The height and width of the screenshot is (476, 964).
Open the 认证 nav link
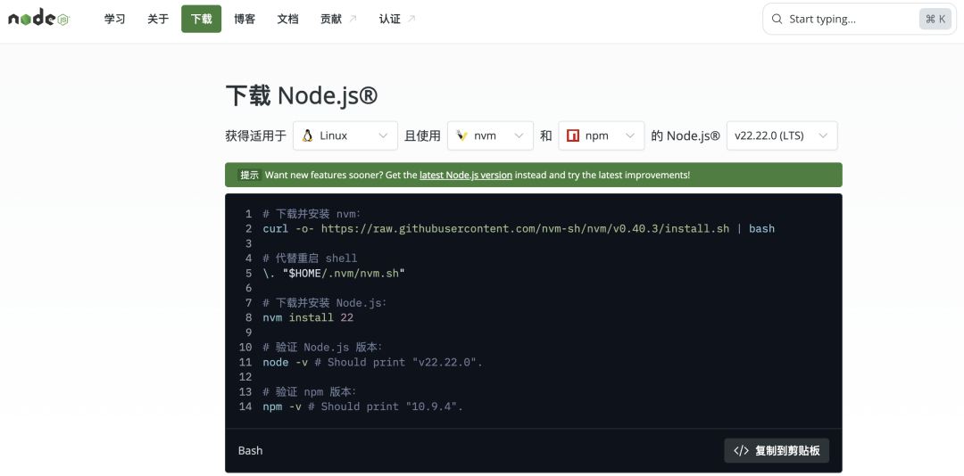(x=397, y=19)
